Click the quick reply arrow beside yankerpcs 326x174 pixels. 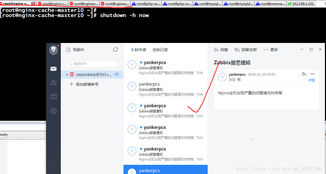pos(304,74)
